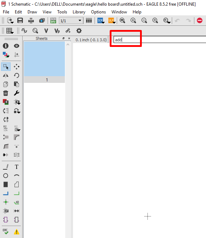Run the ERC check
206x238 pixels.
click(6, 232)
